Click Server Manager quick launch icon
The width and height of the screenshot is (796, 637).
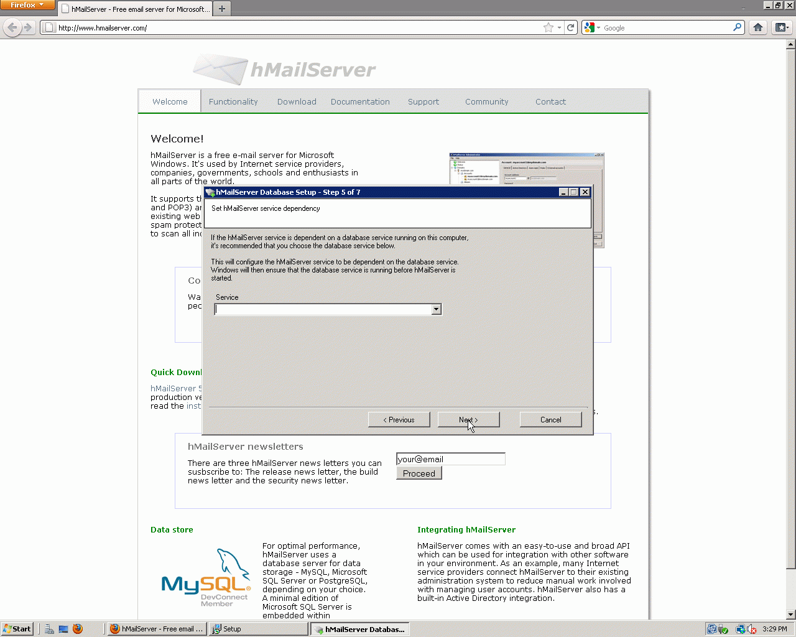(49, 629)
